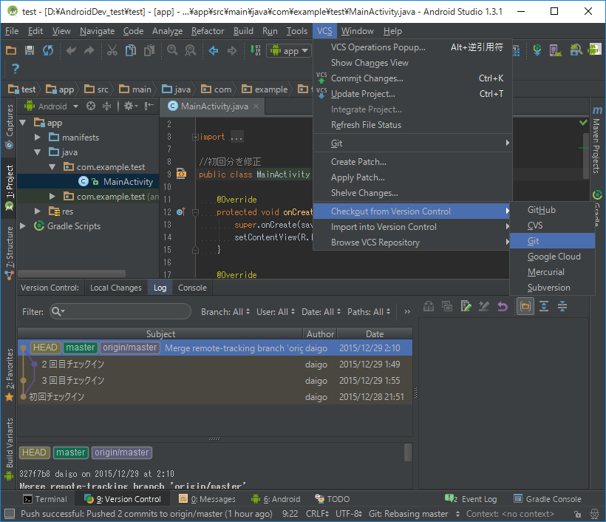The height and width of the screenshot is (522, 606).
Task: Click the Undo arrow icon
Action: [71, 50]
